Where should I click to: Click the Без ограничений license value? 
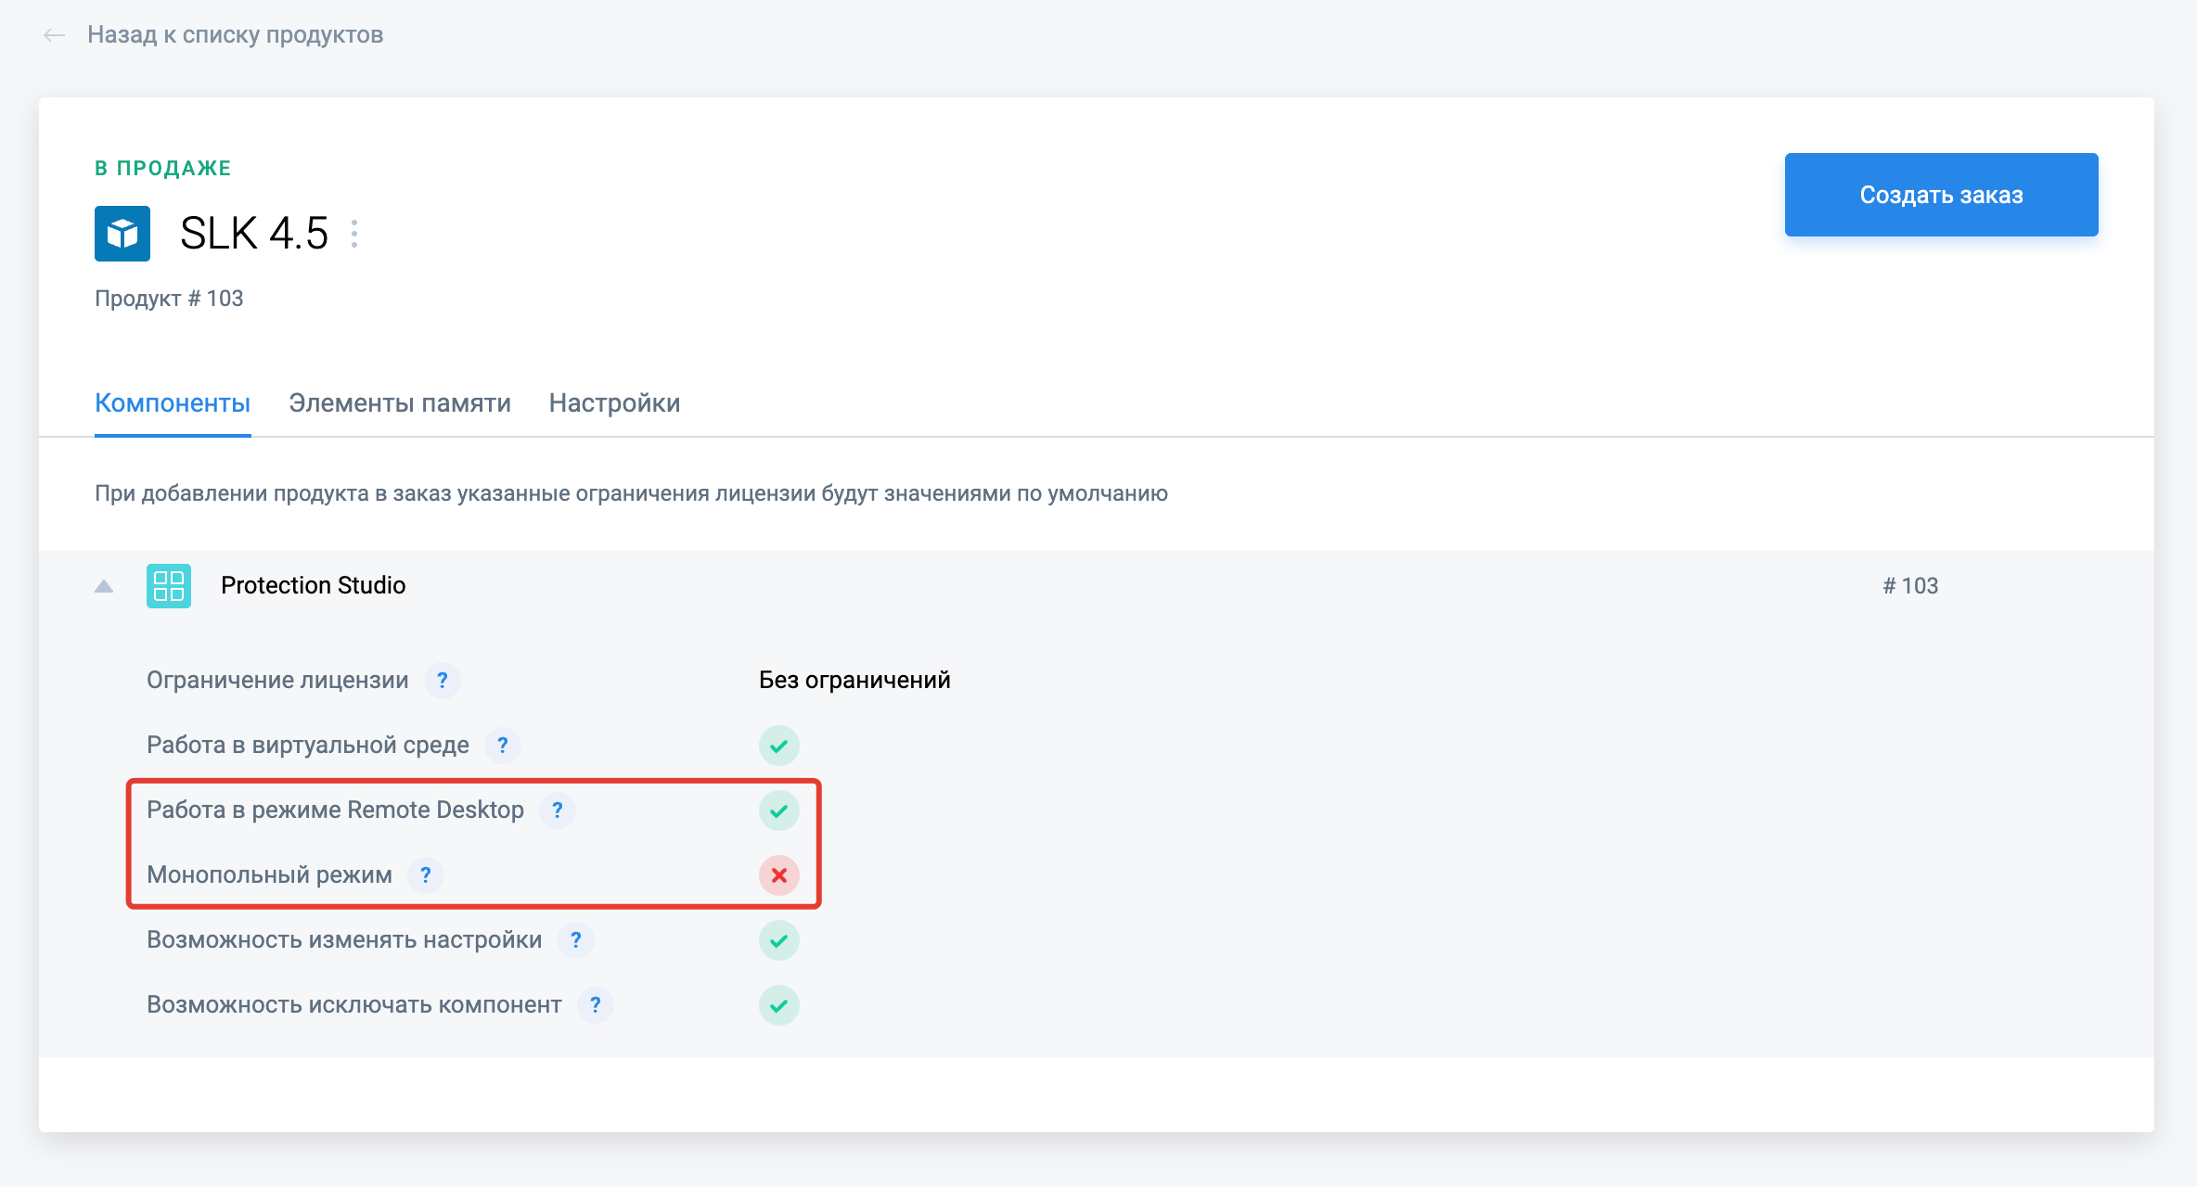854,681
